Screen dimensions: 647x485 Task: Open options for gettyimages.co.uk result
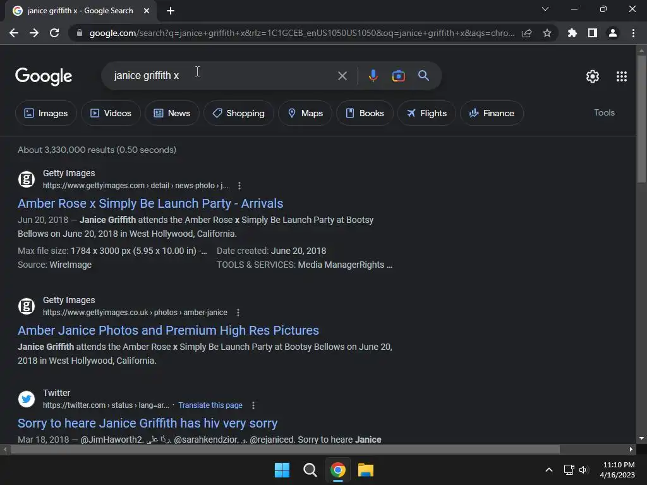click(x=238, y=313)
